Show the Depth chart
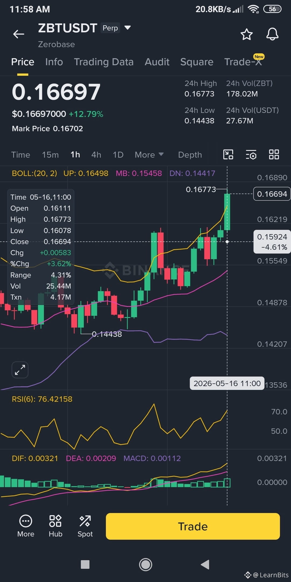This screenshot has height=582, width=291. (190, 155)
